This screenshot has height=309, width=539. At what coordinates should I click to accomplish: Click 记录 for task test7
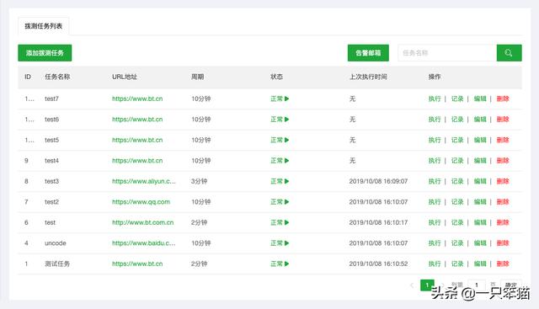pos(457,99)
